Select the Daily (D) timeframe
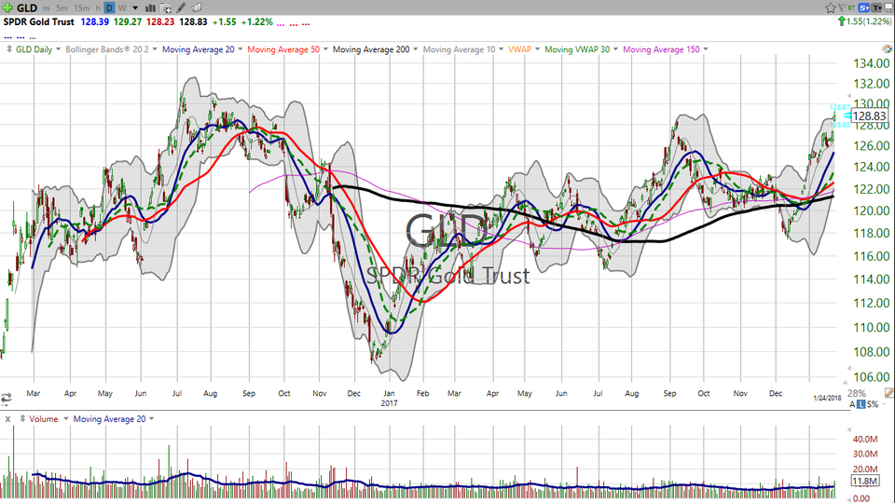 (109, 8)
